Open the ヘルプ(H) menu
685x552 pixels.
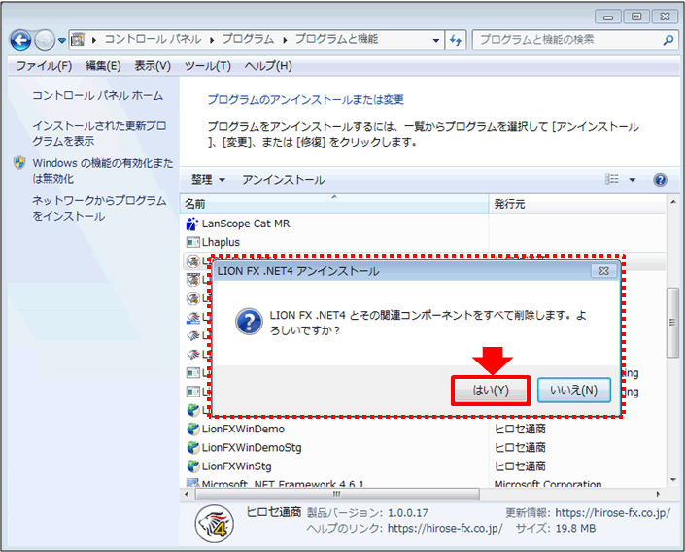[268, 66]
